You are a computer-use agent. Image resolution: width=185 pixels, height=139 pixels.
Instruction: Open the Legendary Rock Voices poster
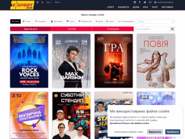(x=29, y=61)
